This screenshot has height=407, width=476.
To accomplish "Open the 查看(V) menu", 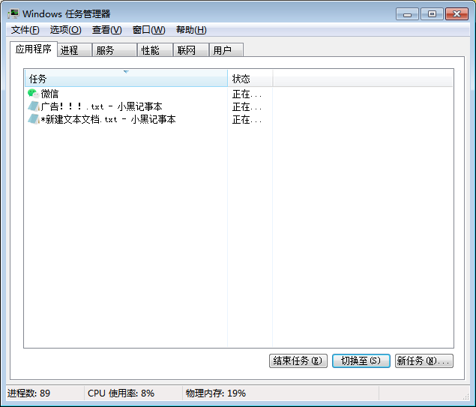I will [x=107, y=30].
